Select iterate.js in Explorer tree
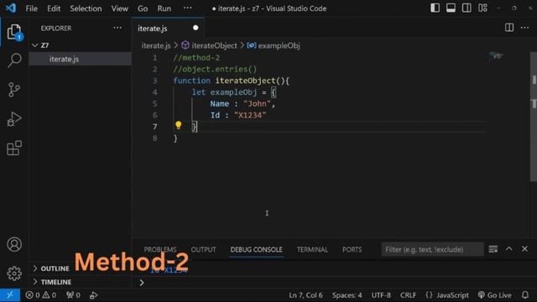 coord(80,59)
